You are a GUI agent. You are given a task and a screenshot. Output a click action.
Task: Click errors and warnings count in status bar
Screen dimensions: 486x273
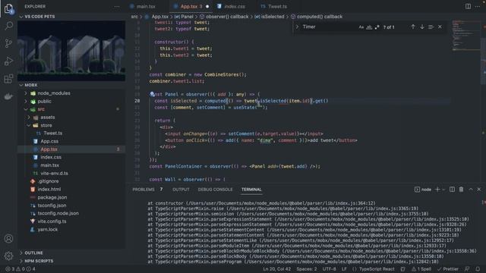pos(21,269)
